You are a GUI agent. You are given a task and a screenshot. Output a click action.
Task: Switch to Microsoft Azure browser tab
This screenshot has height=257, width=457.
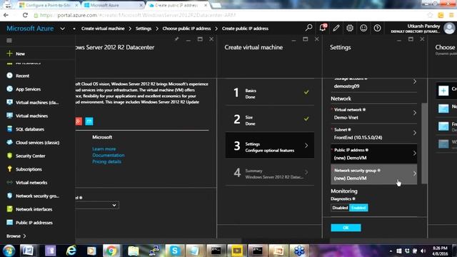coord(112,5)
